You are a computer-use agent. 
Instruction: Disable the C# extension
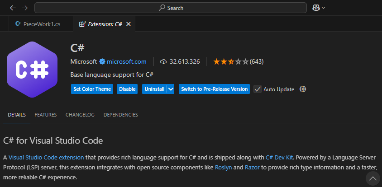point(127,89)
